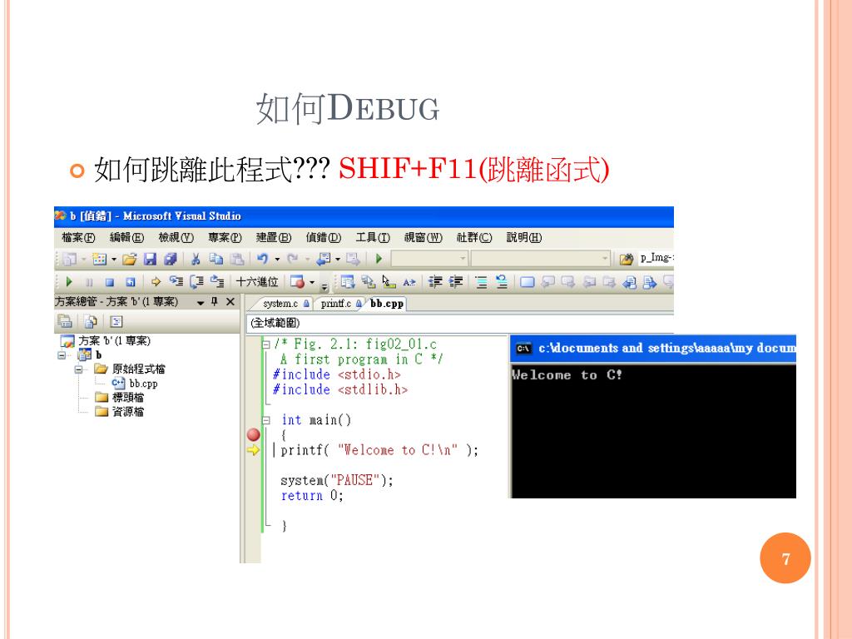Click the Step Into icon
852x639 pixels.
[176, 281]
